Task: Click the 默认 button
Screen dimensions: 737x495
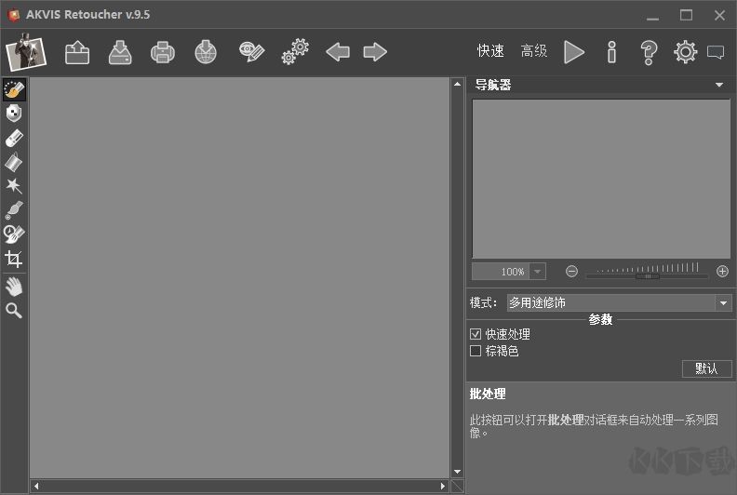Action: click(706, 368)
